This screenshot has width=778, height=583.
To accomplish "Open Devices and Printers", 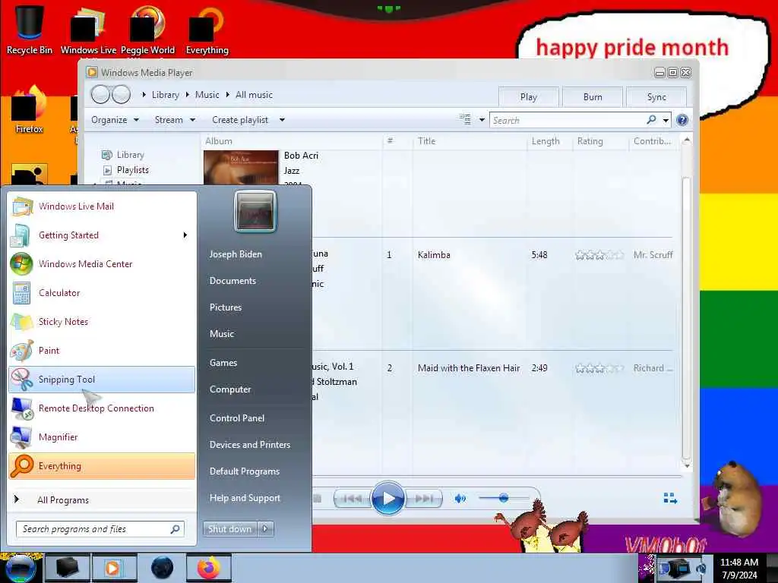I will coord(250,445).
